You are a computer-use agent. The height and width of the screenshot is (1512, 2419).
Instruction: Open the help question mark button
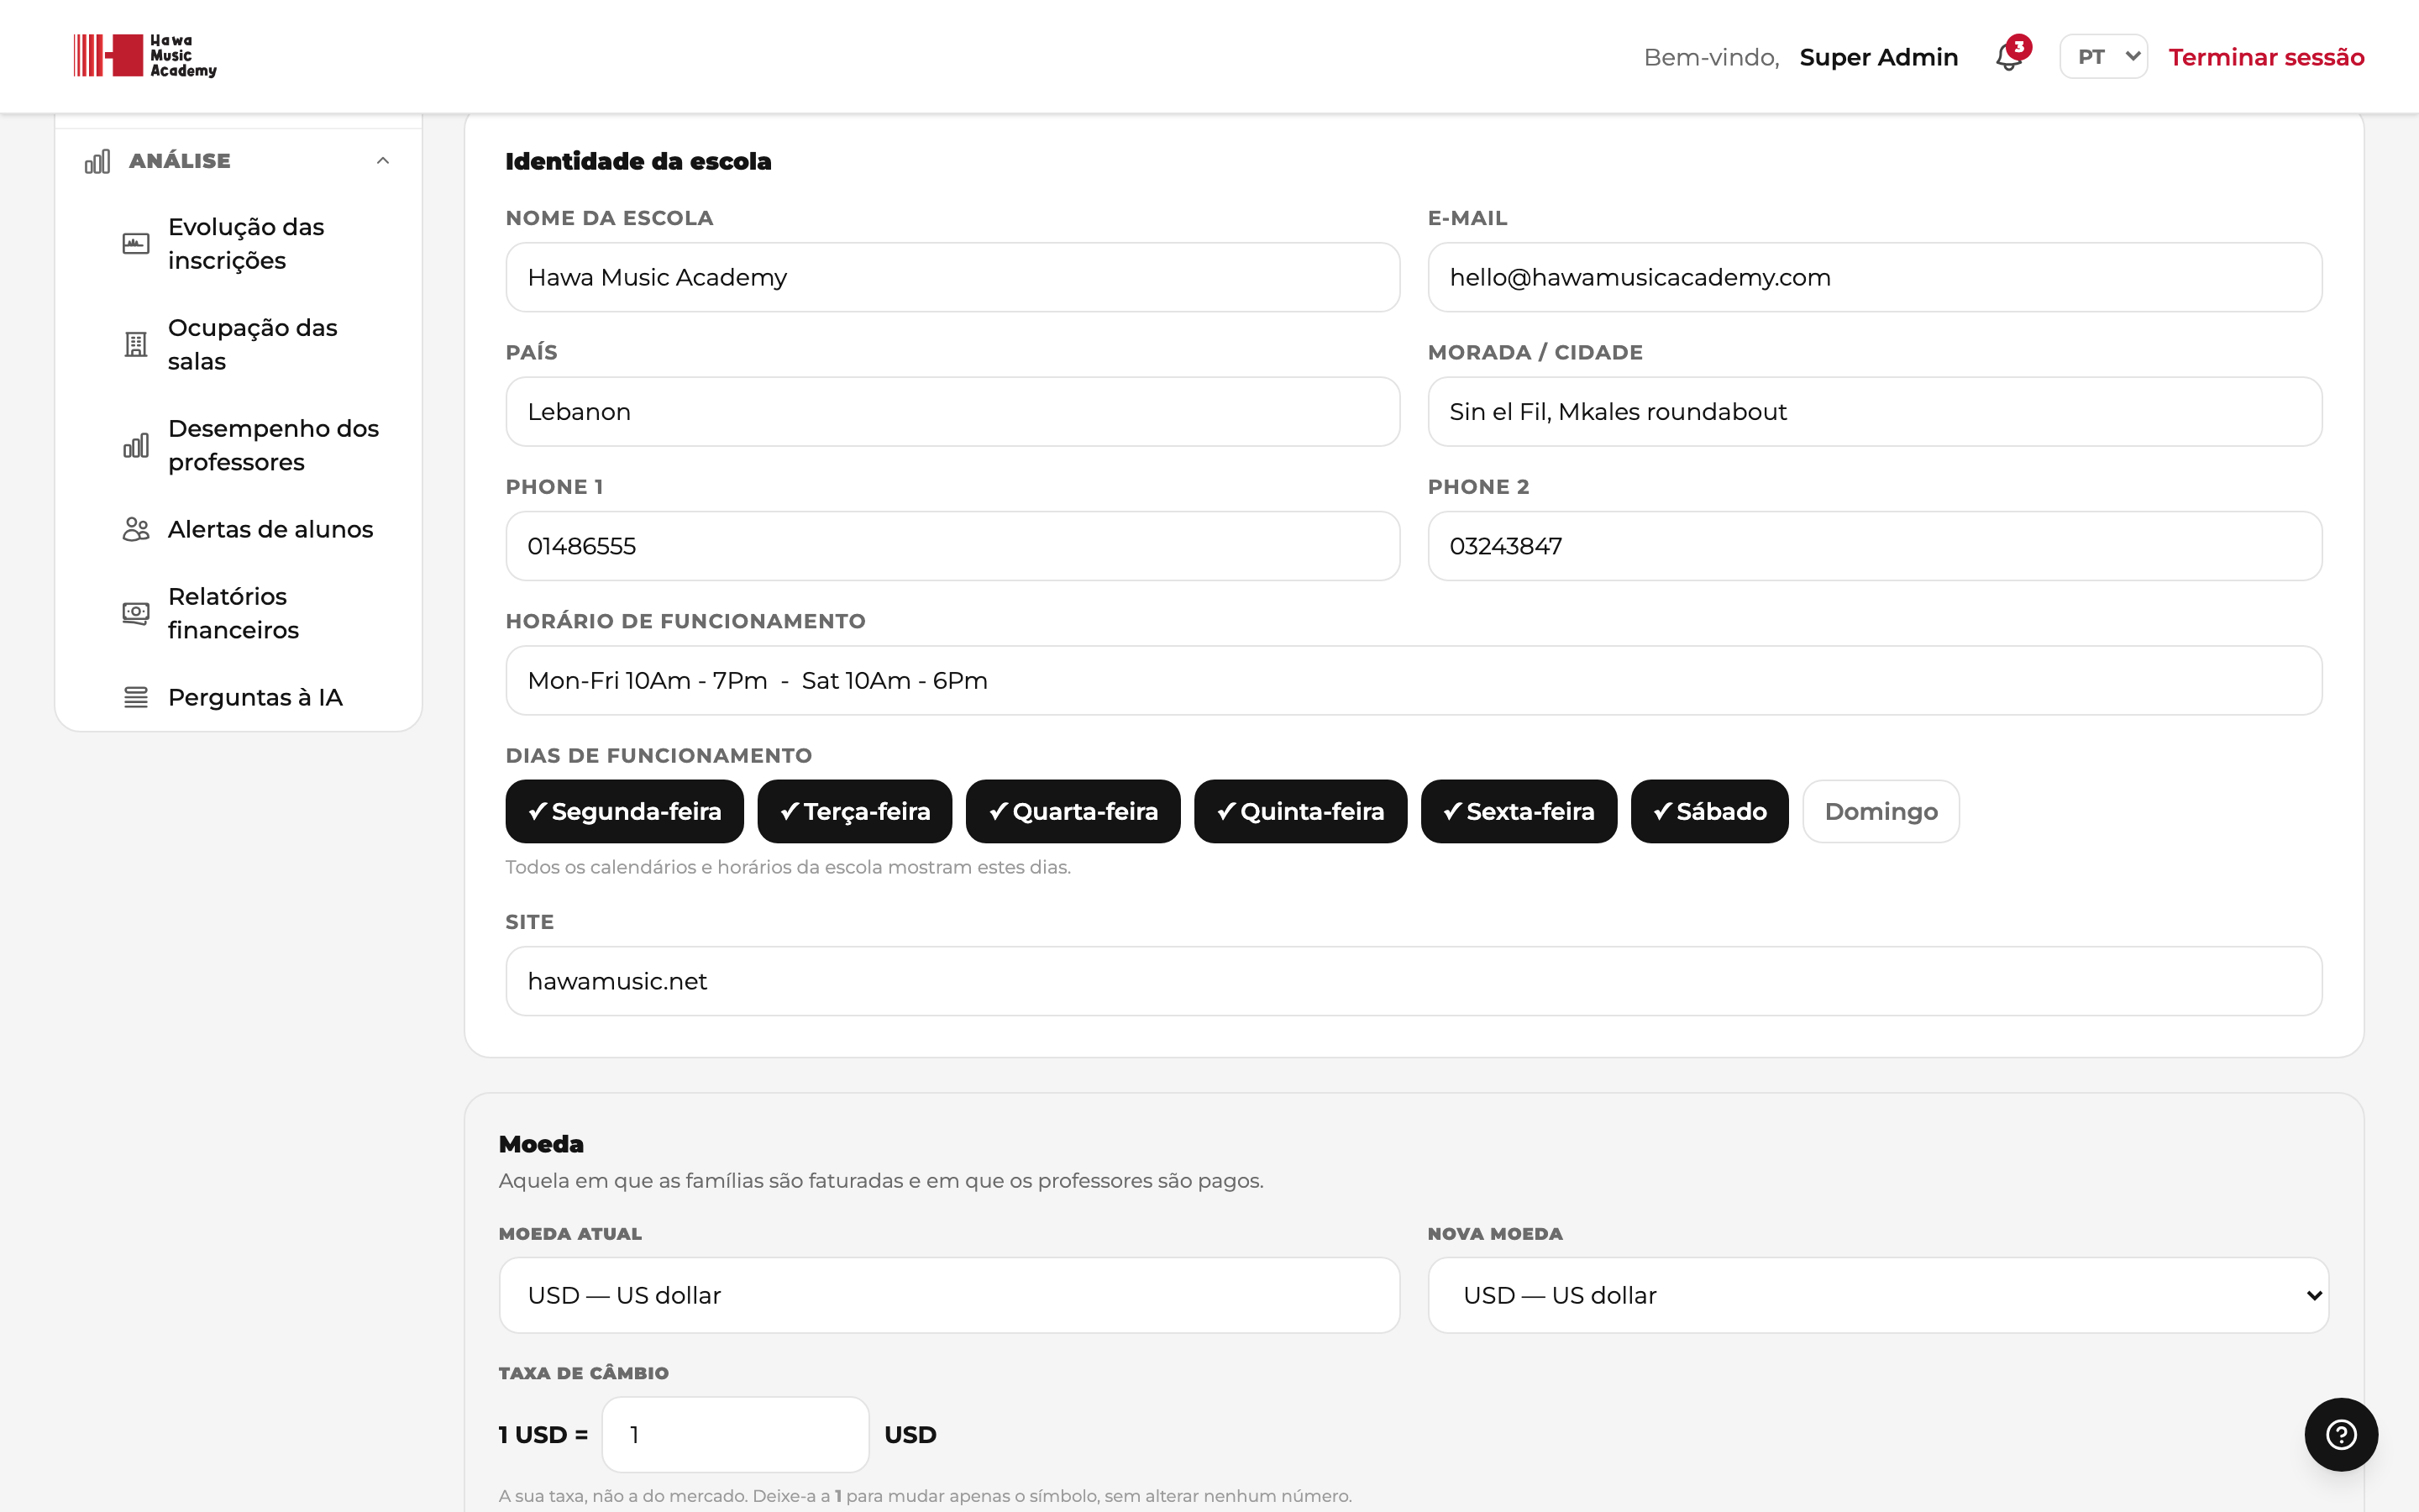(2341, 1434)
